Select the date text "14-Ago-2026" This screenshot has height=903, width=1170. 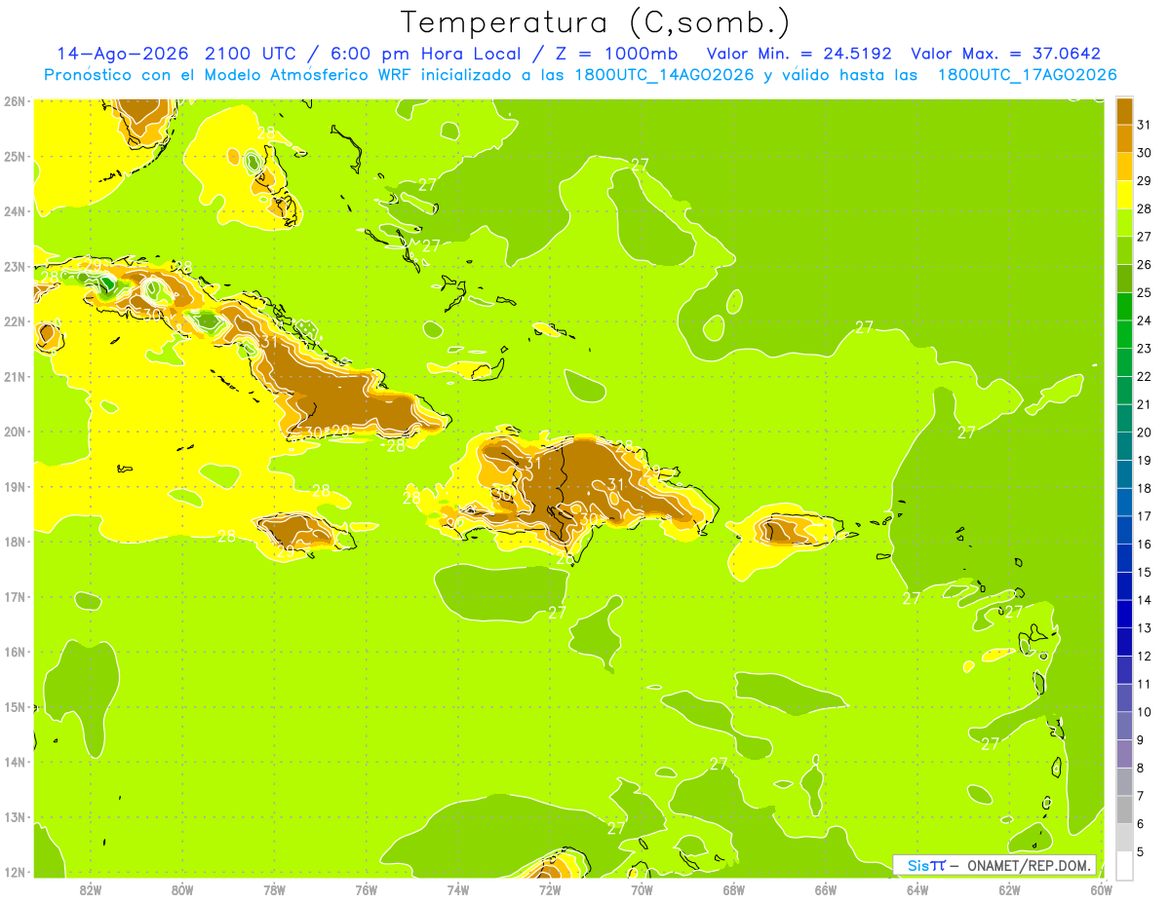coord(124,54)
